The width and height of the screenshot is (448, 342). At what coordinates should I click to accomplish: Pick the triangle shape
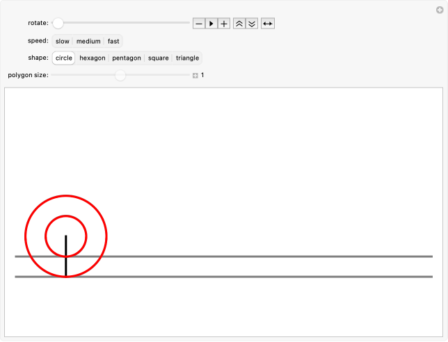[x=187, y=58]
